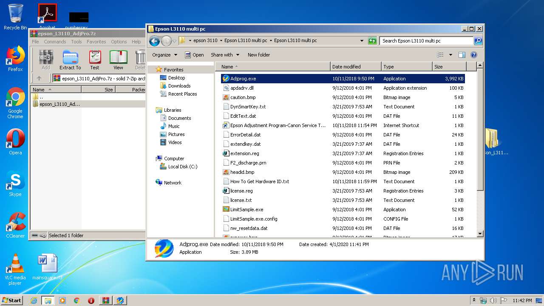Open Recycle Bin desktop icon
Image resolution: width=544 pixels, height=306 pixels.
click(15, 17)
